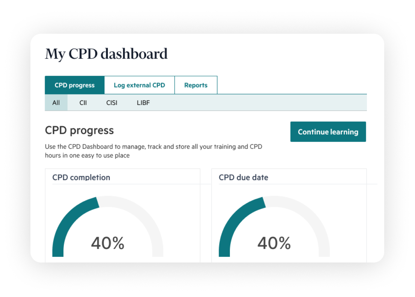The image size is (415, 297).
Task: Click the dashboard description text
Action: coord(154,151)
